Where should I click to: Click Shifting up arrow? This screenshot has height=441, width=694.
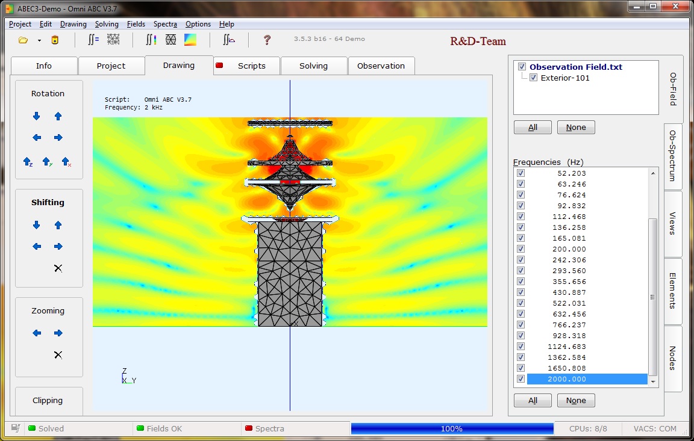(x=58, y=226)
